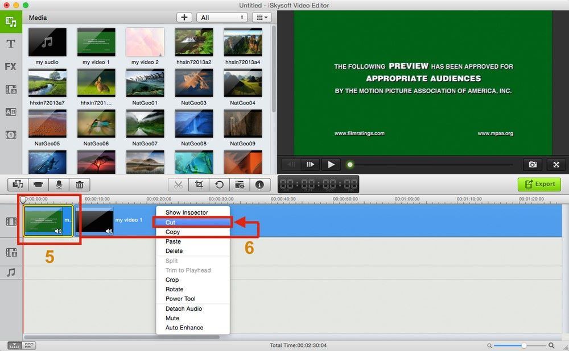Select the NatGeo05 thumbnail
Image resolution: width=569 pixels, height=351 pixels.
click(x=47, y=124)
